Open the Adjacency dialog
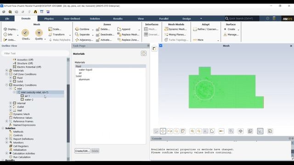 coord(84,40)
